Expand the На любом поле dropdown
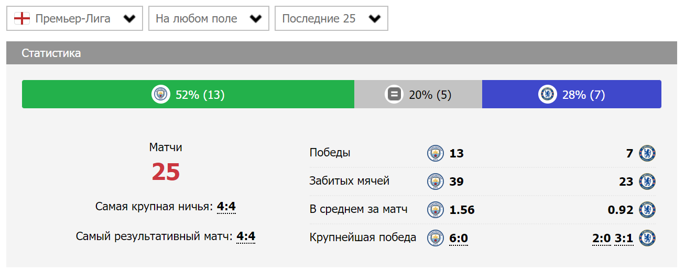Viewport: 685px width, 272px height. point(209,19)
